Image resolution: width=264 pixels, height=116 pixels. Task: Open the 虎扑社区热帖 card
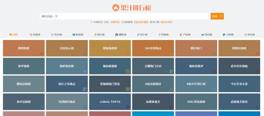pyautogui.click(x=239, y=66)
